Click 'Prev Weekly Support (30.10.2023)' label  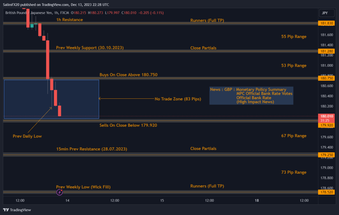(x=90, y=48)
